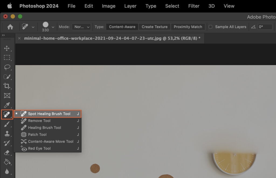Viewport: 276px width, 178px height.
Task: Select the Lasso tool
Action: tap(6, 67)
